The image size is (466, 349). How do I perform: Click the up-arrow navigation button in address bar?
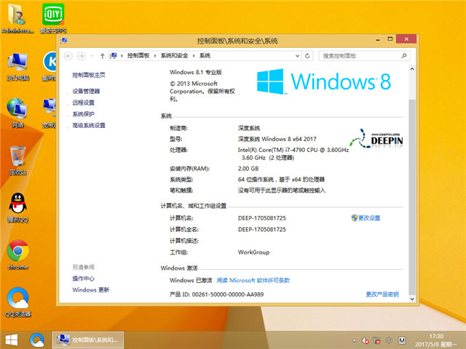click(103, 55)
